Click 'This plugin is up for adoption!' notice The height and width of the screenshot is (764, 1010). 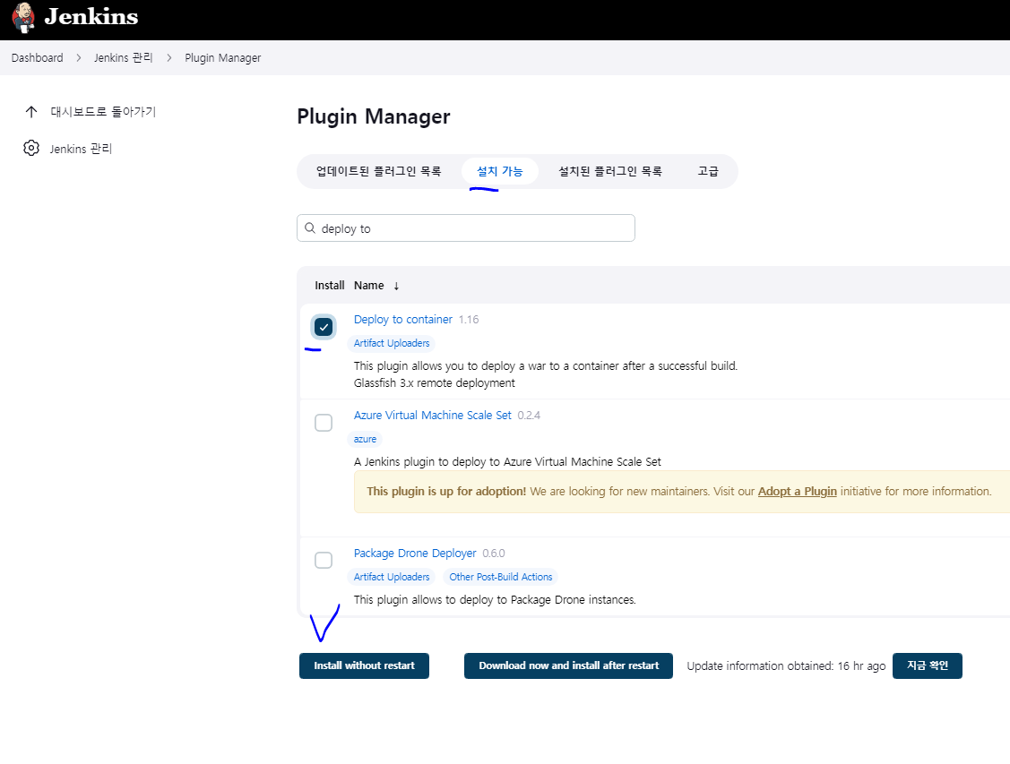[x=446, y=491]
